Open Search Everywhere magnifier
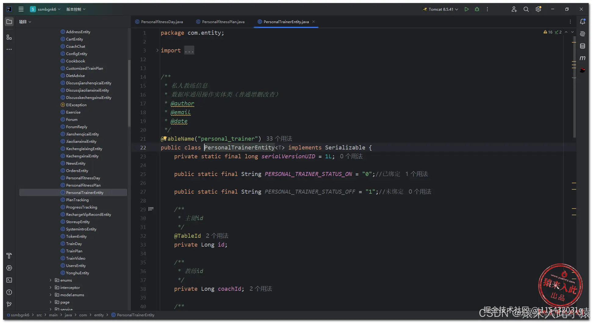The width and height of the screenshot is (592, 323). pyautogui.click(x=526, y=9)
